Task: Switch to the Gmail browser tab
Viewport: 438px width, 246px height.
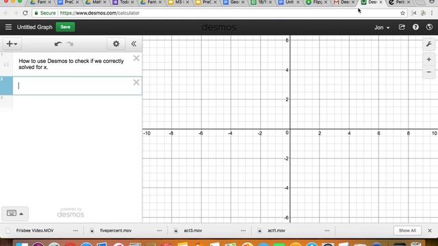Action: pos(344,2)
